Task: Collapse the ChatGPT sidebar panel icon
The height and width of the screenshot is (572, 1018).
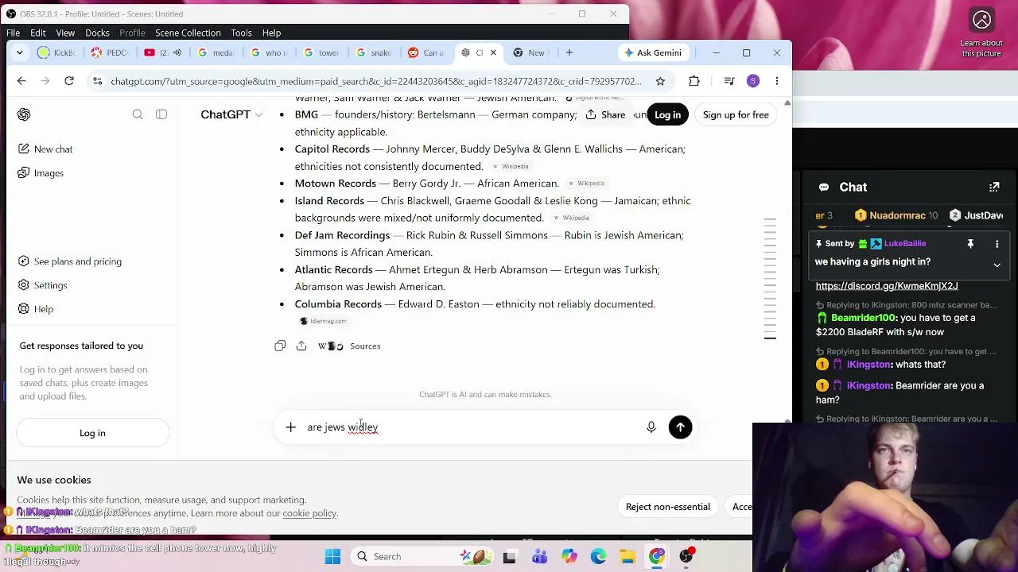Action: pyautogui.click(x=161, y=114)
